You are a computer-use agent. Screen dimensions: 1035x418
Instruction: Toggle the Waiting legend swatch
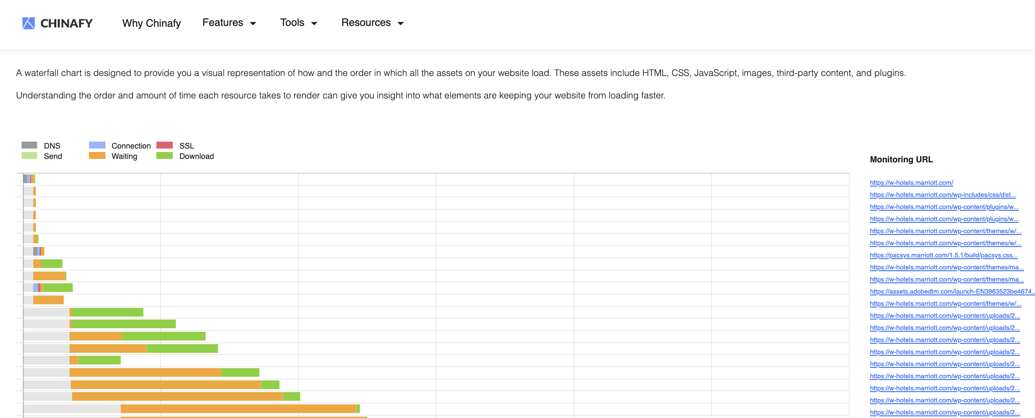pyautogui.click(x=97, y=155)
